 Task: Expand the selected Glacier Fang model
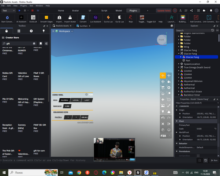pos(181,57)
